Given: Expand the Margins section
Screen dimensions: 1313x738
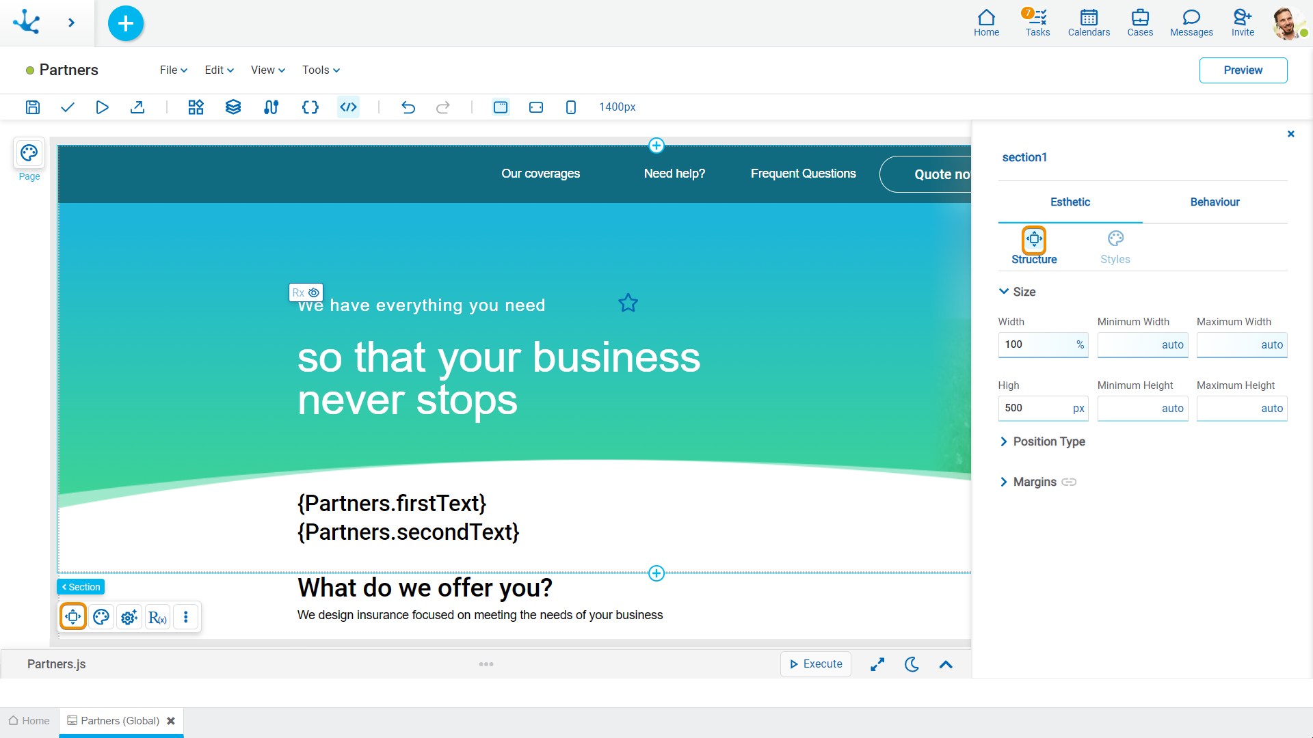Looking at the screenshot, I should point(1004,481).
